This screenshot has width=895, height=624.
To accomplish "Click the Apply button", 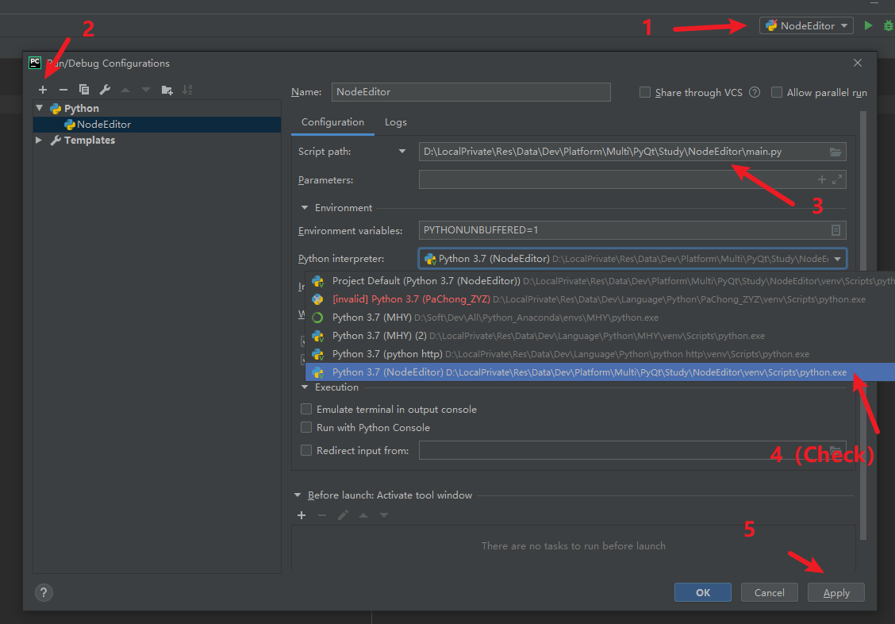I will click(836, 592).
